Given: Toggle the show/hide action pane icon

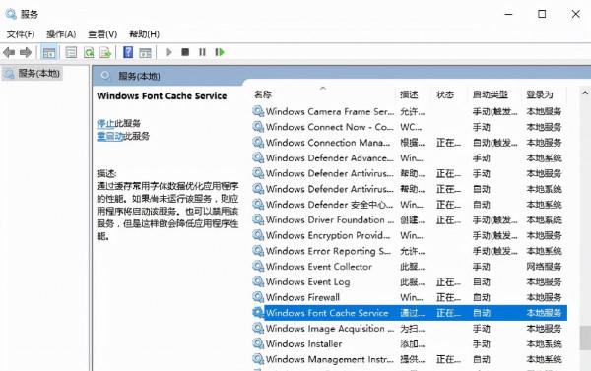Looking at the screenshot, I should point(145,52).
